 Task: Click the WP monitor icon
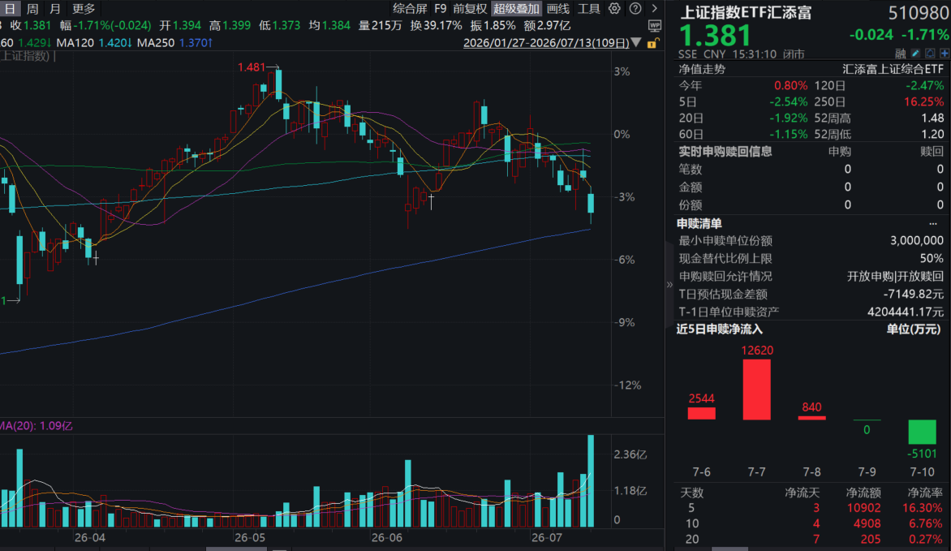(654, 25)
